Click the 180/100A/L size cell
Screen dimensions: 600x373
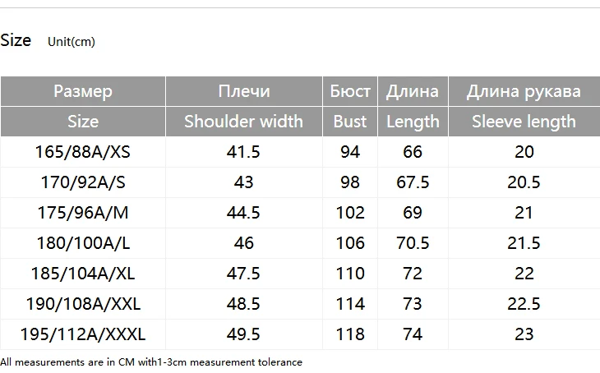tap(83, 243)
